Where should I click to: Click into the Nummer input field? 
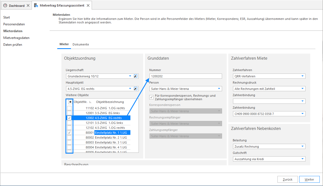pos(186,76)
